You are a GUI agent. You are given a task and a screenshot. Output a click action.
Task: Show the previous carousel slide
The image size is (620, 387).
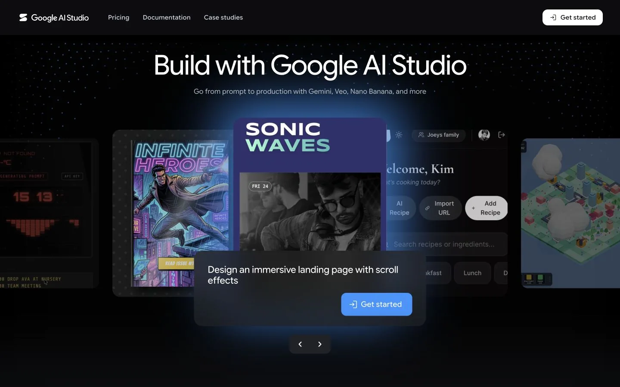[x=300, y=344]
